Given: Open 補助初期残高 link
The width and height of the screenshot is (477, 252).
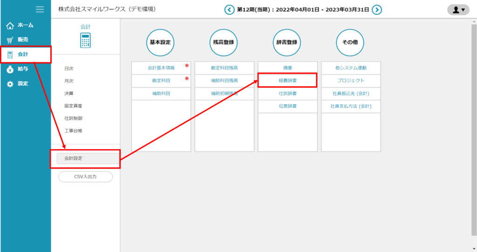Looking at the screenshot, I should click(225, 93).
